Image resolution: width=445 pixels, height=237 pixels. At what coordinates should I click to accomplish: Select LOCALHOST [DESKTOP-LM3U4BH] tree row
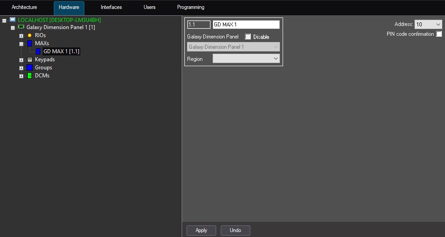click(59, 20)
